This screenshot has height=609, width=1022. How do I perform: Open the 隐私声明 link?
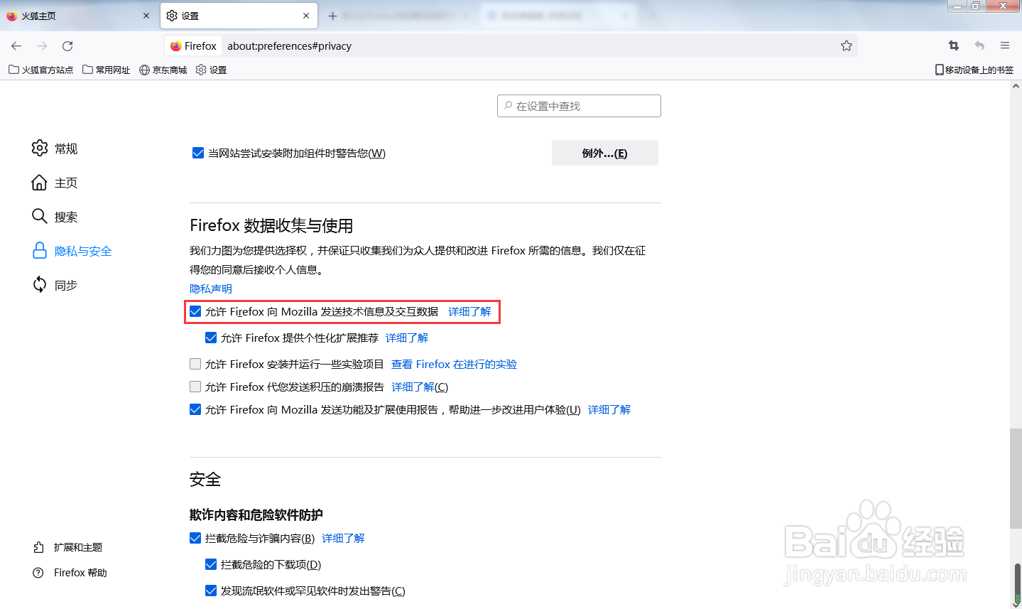211,289
